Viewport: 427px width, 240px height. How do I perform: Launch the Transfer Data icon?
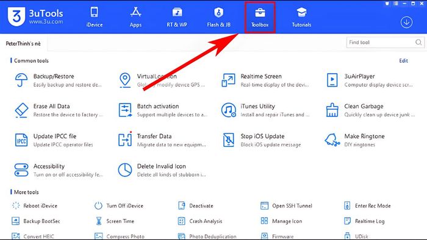click(x=125, y=139)
